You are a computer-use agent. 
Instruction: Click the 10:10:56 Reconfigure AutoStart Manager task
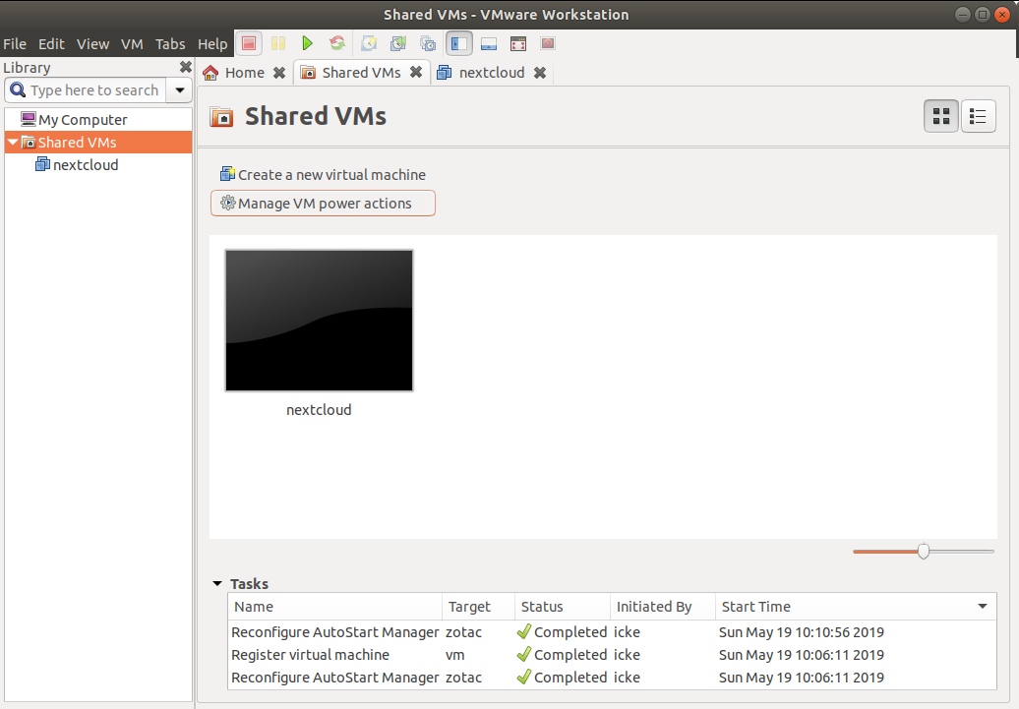click(612, 631)
